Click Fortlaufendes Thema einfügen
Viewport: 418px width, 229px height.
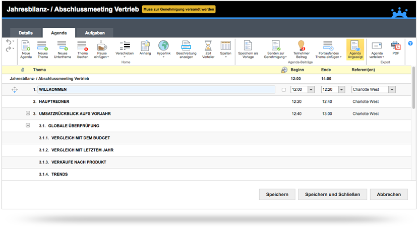pos(328,49)
